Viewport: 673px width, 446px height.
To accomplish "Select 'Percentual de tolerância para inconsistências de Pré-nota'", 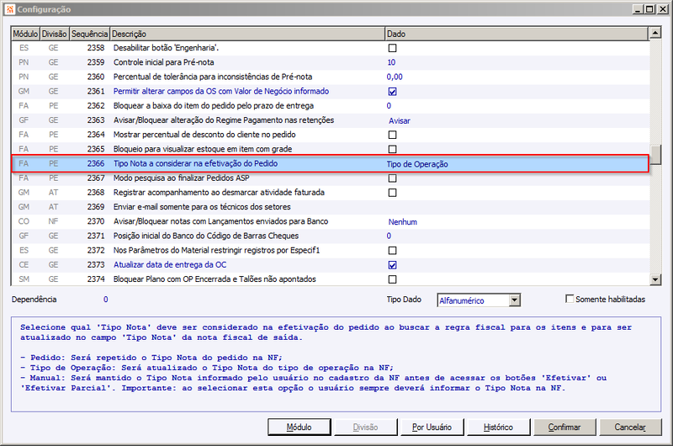I will [x=330, y=77].
